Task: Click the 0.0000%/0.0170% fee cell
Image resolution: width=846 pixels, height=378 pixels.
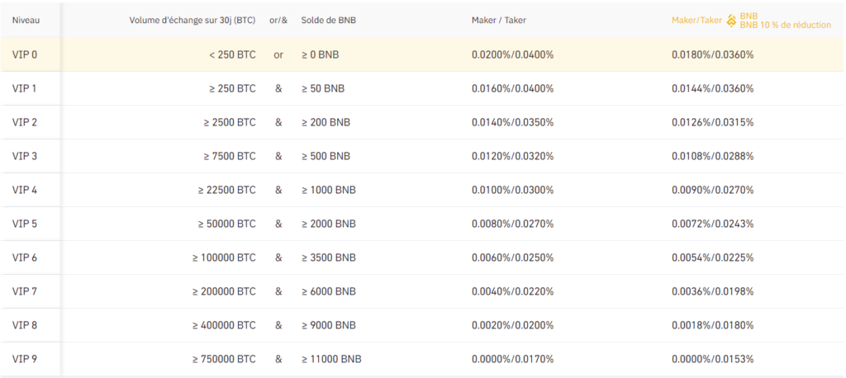Action: [512, 359]
